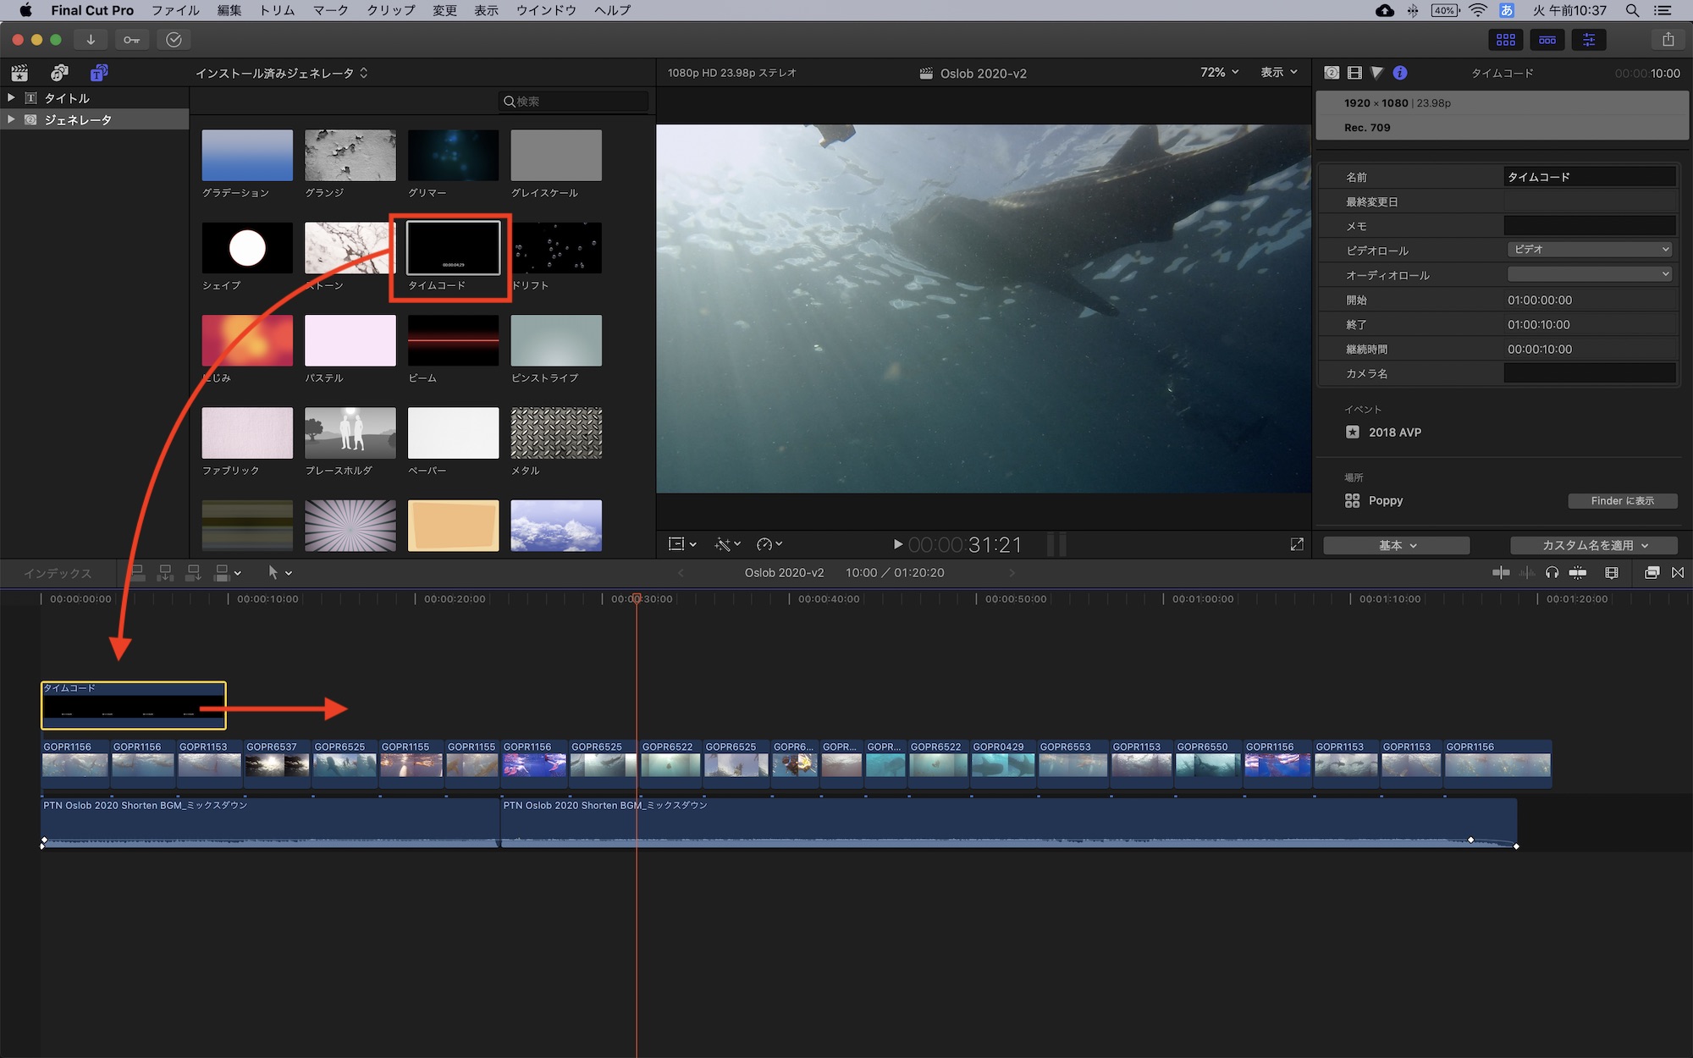Image resolution: width=1693 pixels, height=1058 pixels.
Task: Open the クリップ menu in menu bar
Action: [x=390, y=10]
